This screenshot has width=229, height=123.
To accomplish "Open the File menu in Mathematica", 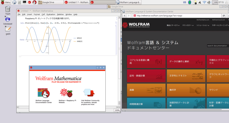I will 19,14.
